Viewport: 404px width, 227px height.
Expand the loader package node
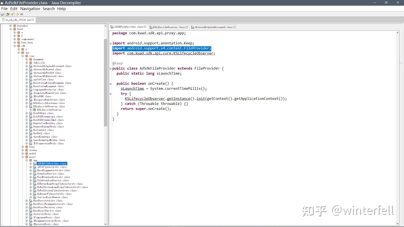(23, 150)
